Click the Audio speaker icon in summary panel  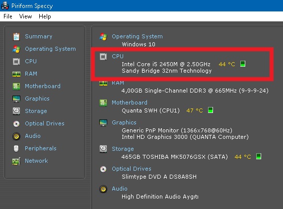(x=103, y=189)
